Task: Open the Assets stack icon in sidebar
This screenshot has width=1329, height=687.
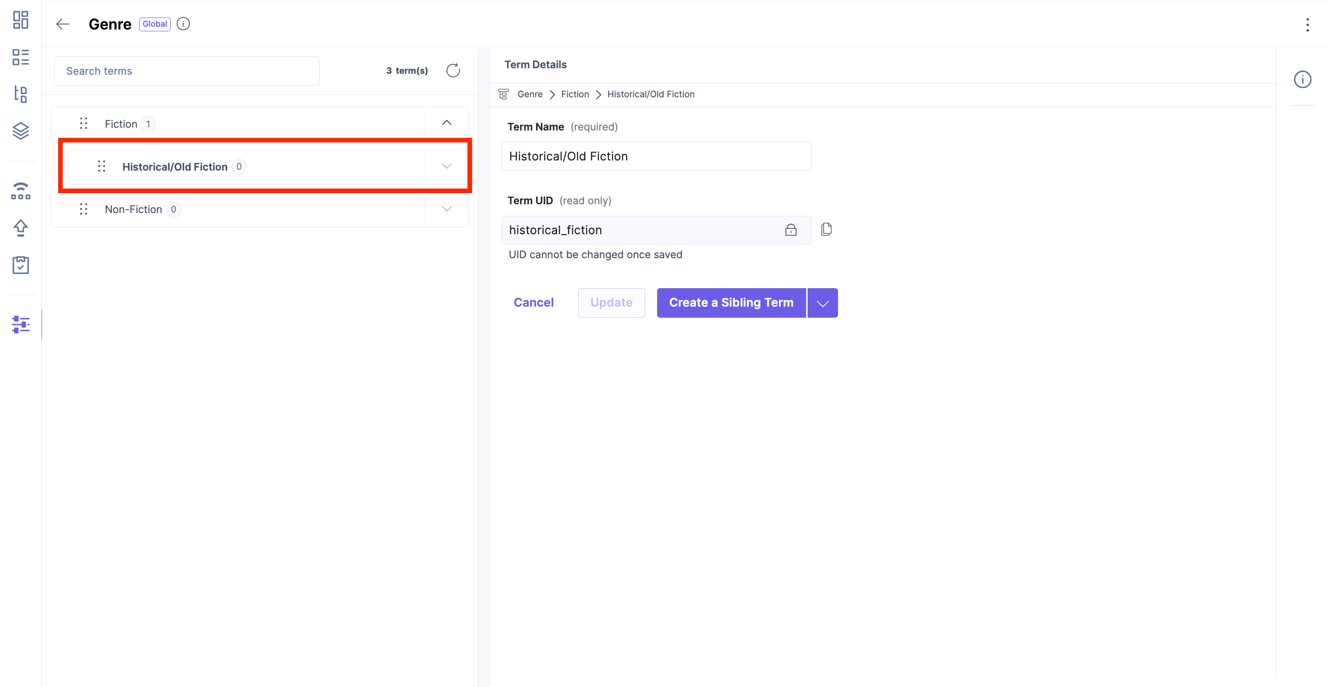Action: (21, 131)
